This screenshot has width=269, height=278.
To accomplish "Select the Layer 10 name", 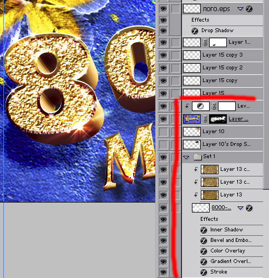I will click(x=214, y=132).
